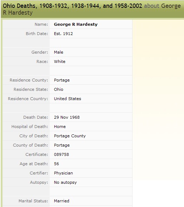
Task: Select the City of Death value Portage County
Action: 70,136
